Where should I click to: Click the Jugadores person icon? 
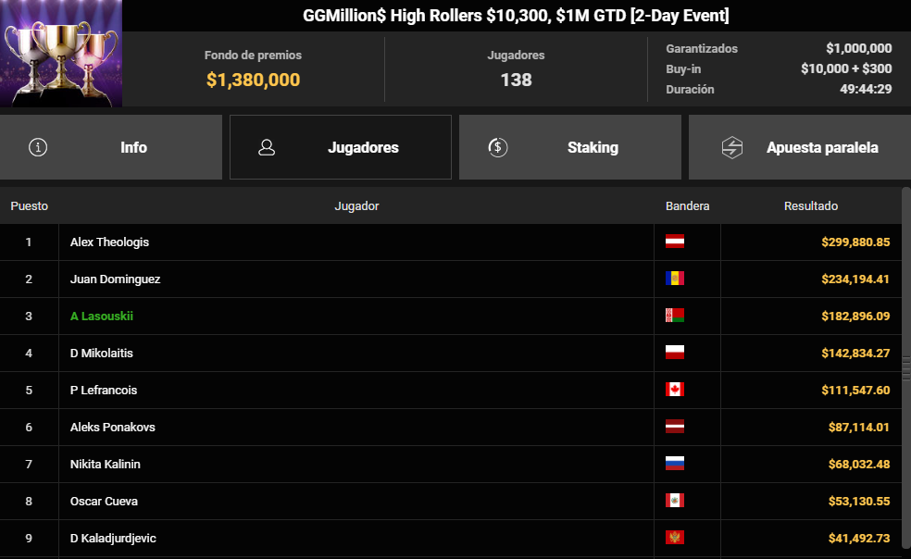pyautogui.click(x=267, y=147)
